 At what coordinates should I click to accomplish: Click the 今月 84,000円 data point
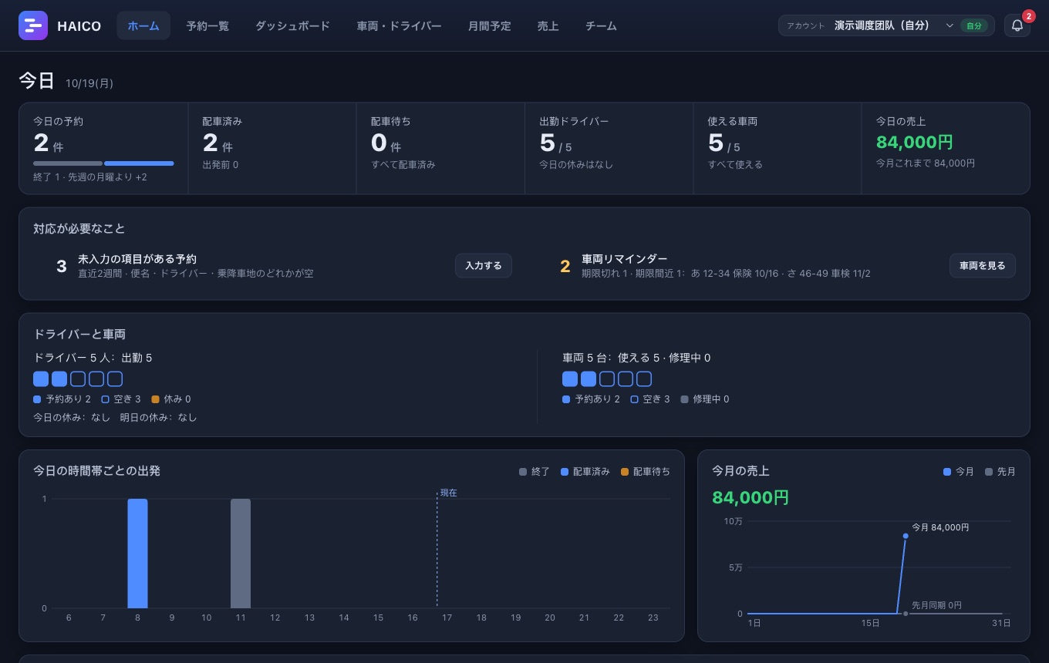(x=906, y=536)
